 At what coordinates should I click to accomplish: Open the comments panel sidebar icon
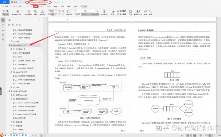(3, 30)
